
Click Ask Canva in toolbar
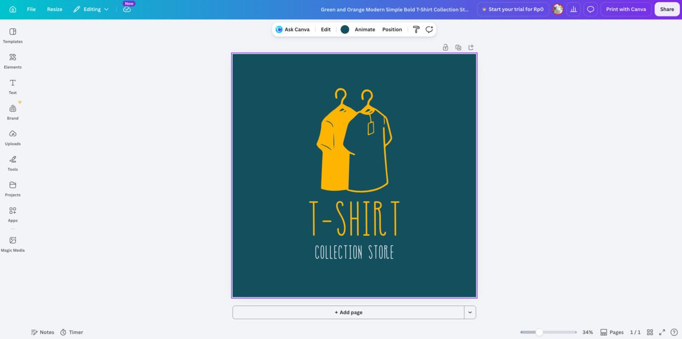coord(293,29)
